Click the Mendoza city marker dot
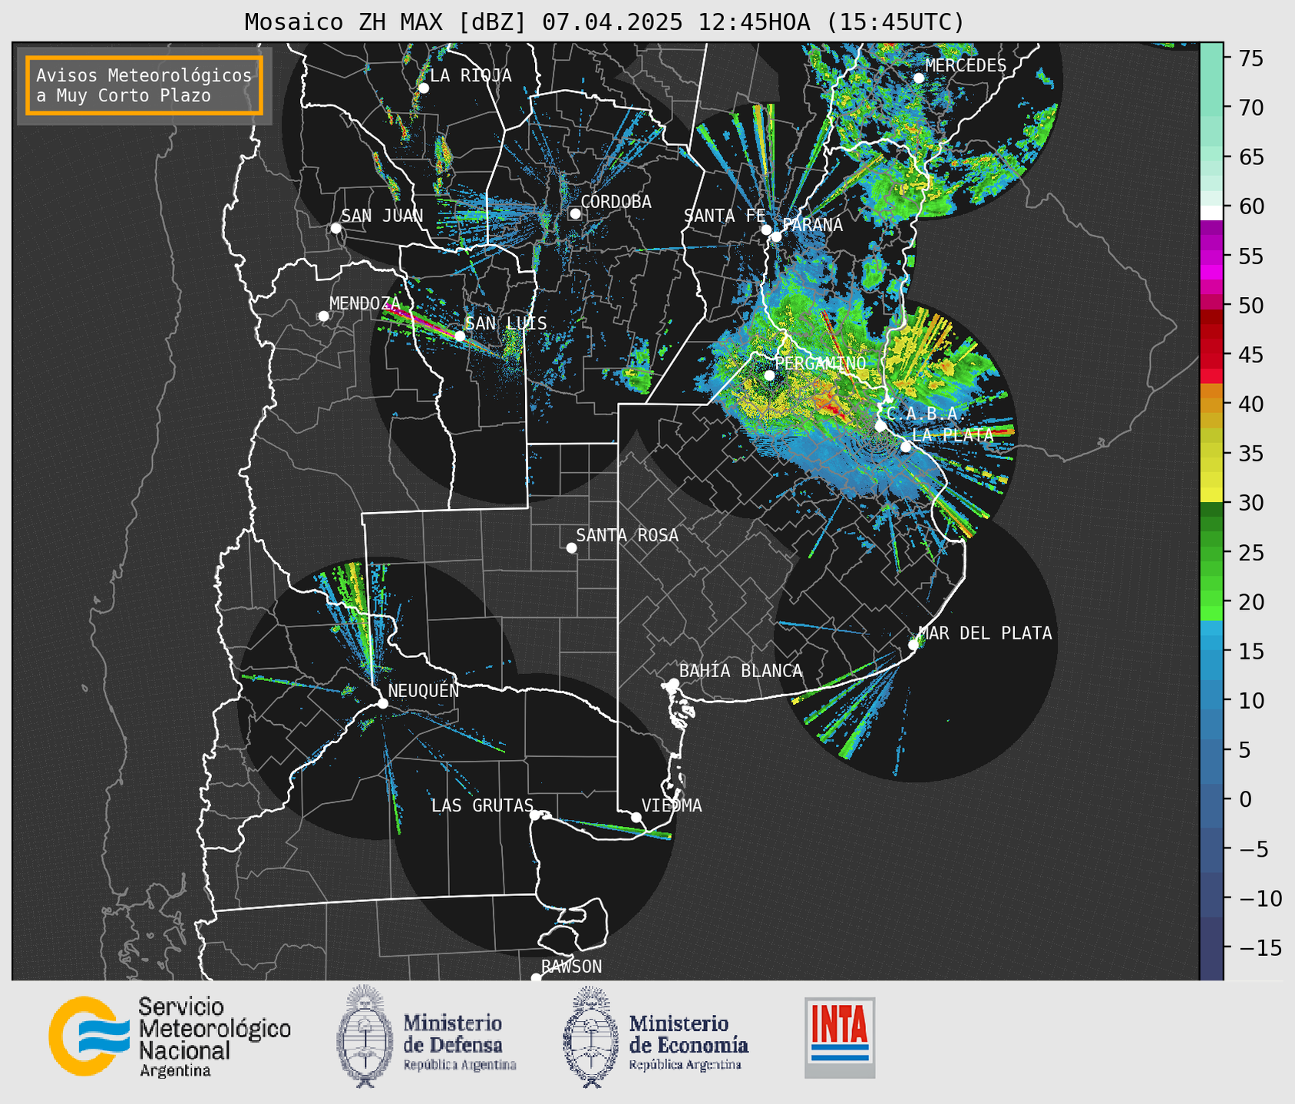The image size is (1295, 1104). point(323,316)
